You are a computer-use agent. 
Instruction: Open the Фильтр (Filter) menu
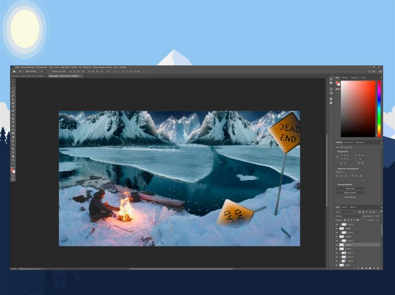coord(74,67)
